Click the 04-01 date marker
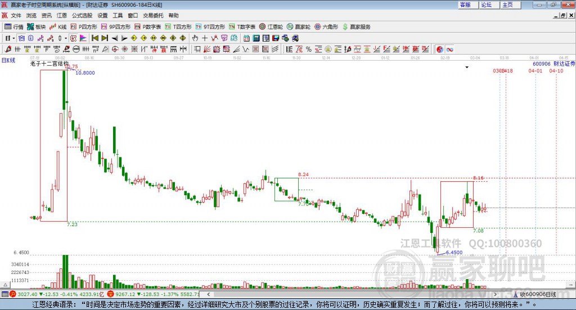 pyautogui.click(x=535, y=70)
